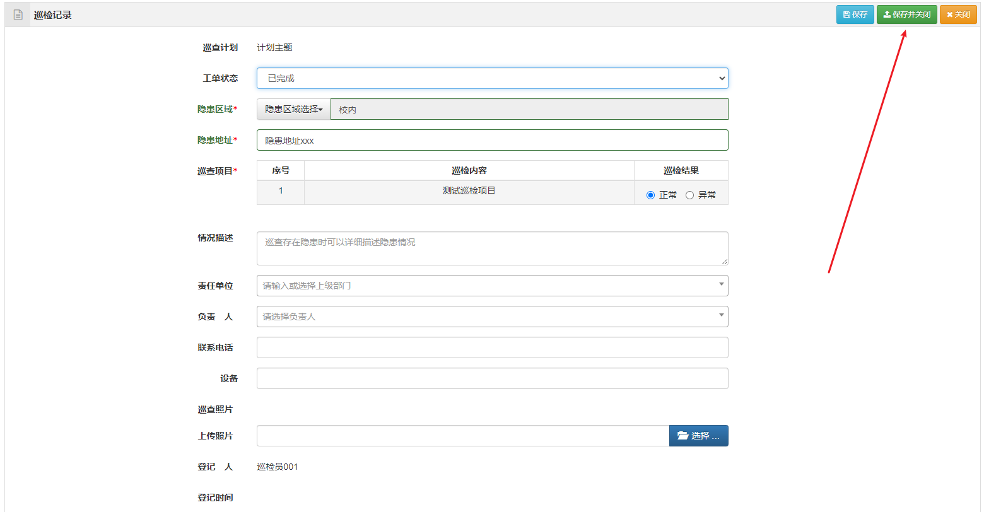
Task: Click the 保存并关闭 button
Action: pos(906,15)
